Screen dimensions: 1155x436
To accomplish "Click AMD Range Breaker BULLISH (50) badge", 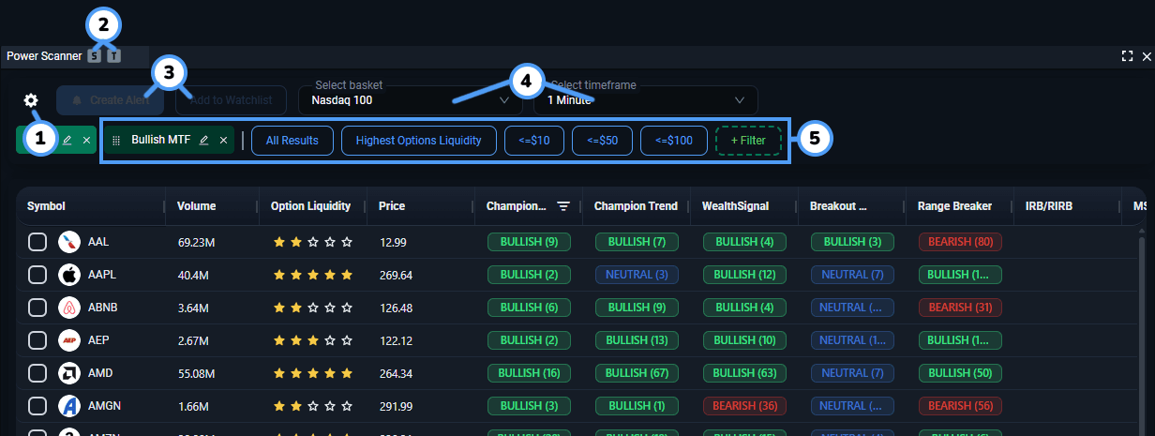I will coord(961,373).
